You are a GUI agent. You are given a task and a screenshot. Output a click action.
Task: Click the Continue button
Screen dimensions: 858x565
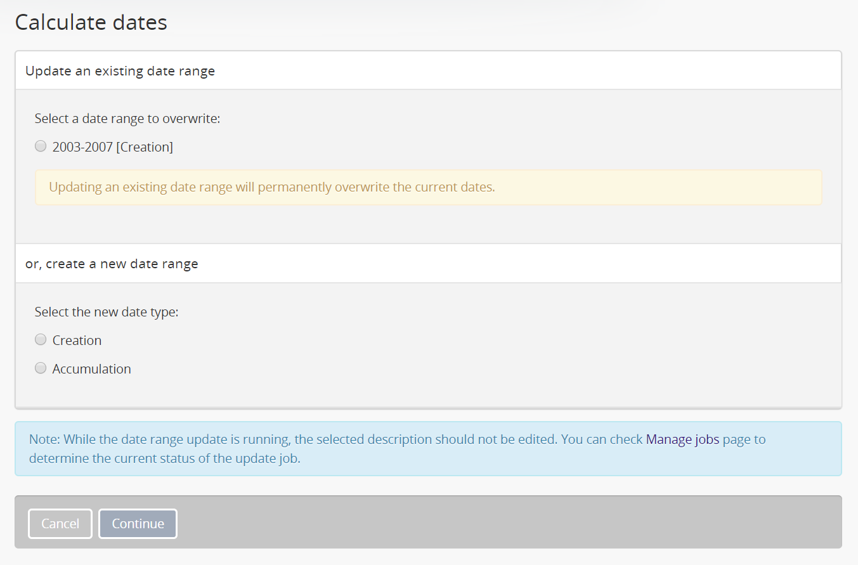[138, 524]
